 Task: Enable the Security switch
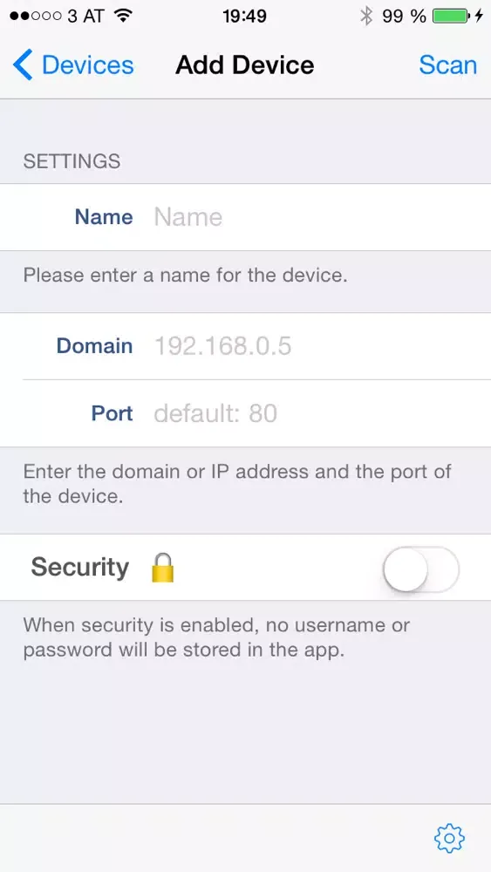pos(421,569)
